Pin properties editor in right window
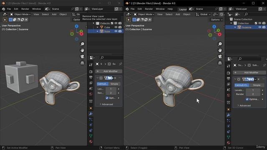This screenshot has width=267, height=150. point(264,65)
